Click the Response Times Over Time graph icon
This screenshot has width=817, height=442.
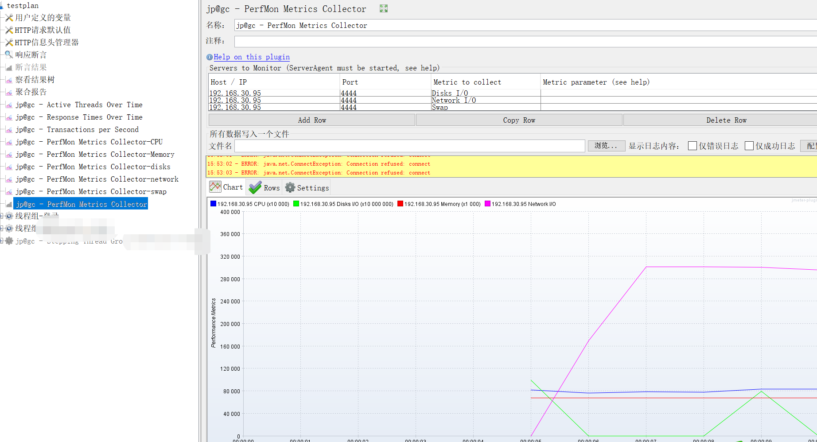[9, 117]
